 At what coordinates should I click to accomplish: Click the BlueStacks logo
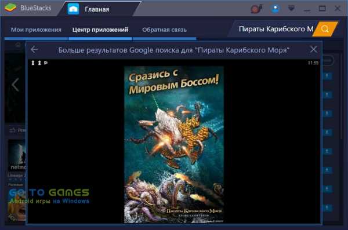(10, 8)
